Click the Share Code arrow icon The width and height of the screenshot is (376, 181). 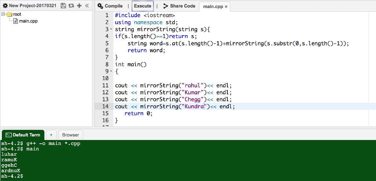pyautogui.click(x=166, y=6)
